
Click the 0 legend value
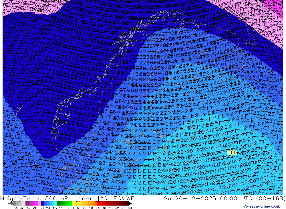[x=73, y=208]
